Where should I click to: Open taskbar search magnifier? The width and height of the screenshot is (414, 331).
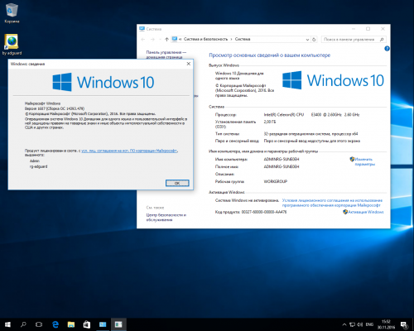23,324
